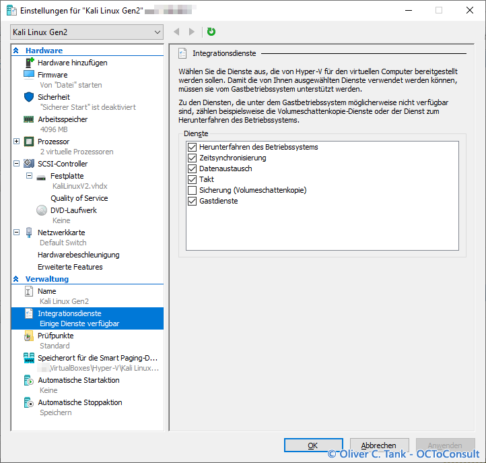Uncheck the Datenaustausch service
486x463 pixels.
pos(192,168)
